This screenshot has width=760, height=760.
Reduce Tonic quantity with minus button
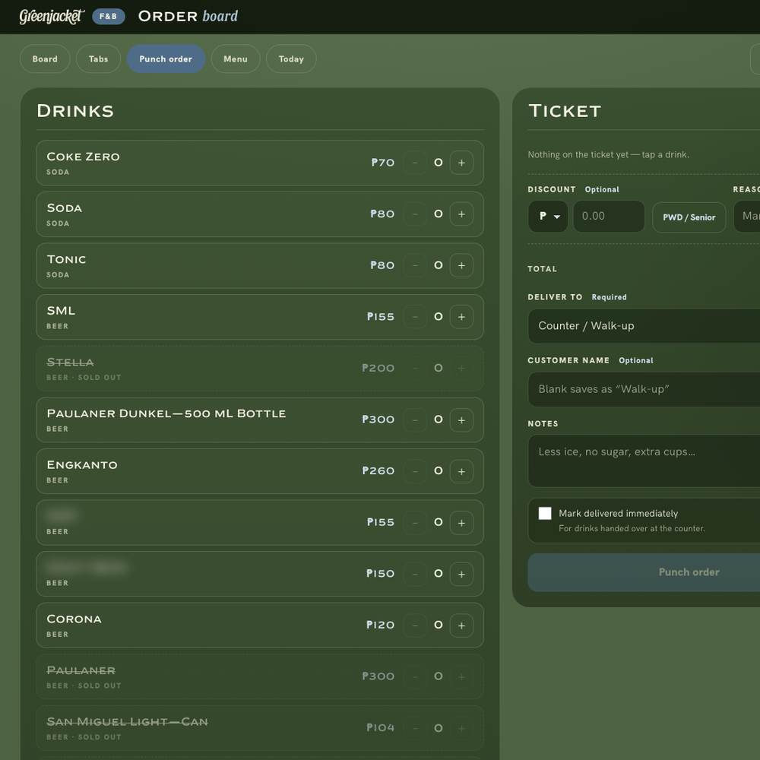[415, 265]
